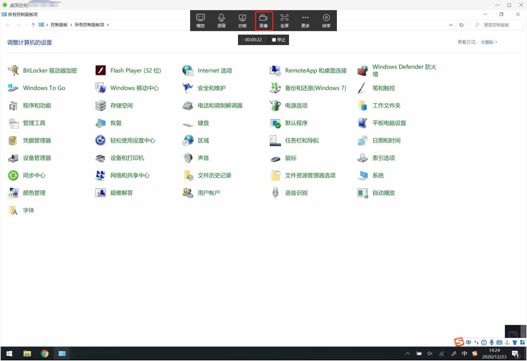Click 控制面板 in breadcrumb path
The width and height of the screenshot is (527, 361).
59,25
